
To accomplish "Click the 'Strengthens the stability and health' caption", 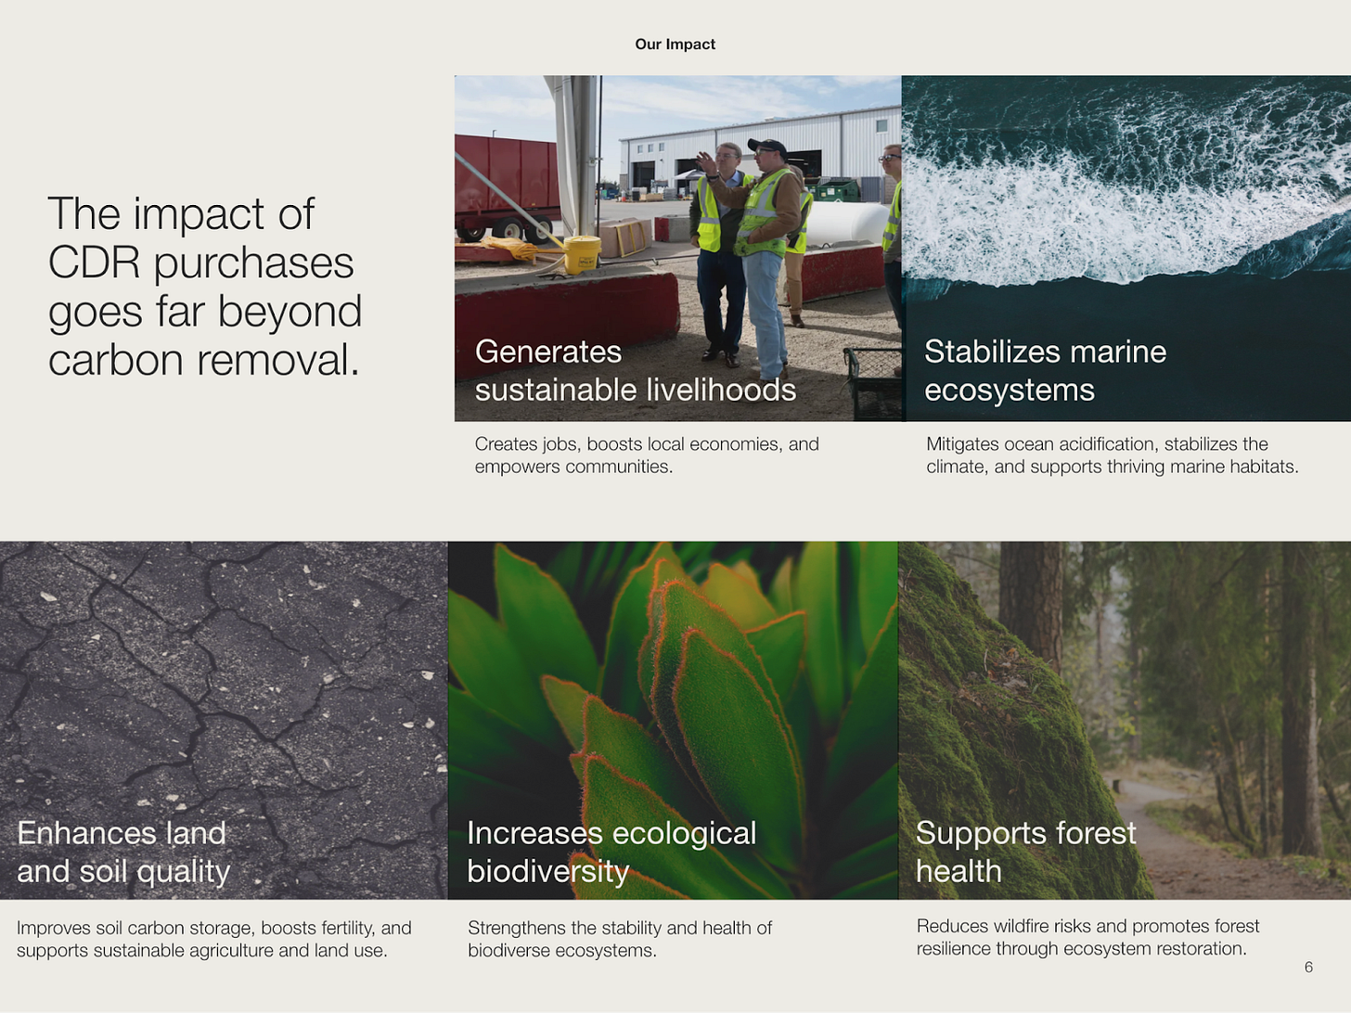I will pos(620,939).
